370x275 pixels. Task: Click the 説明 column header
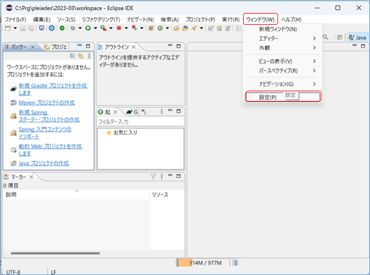pyautogui.click(x=77, y=194)
